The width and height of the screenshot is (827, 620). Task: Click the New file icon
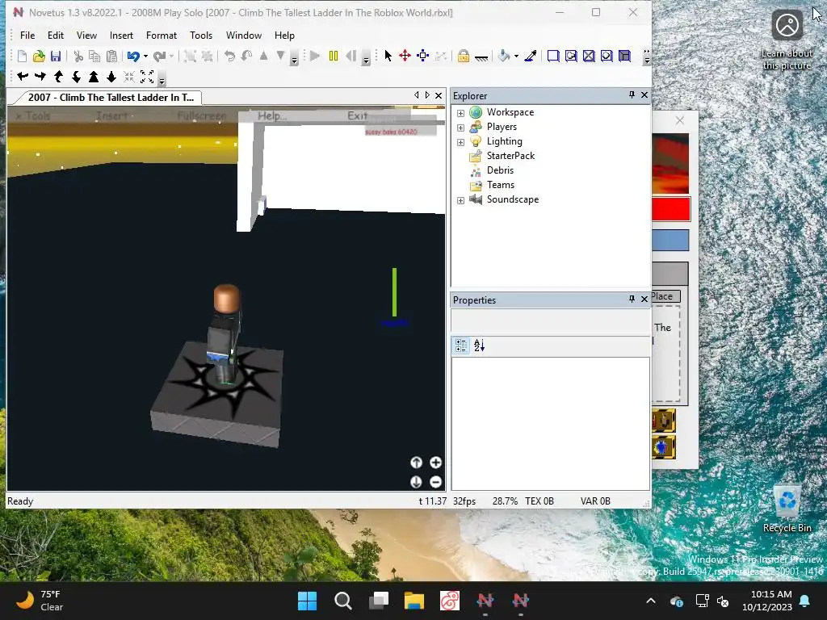pos(22,56)
